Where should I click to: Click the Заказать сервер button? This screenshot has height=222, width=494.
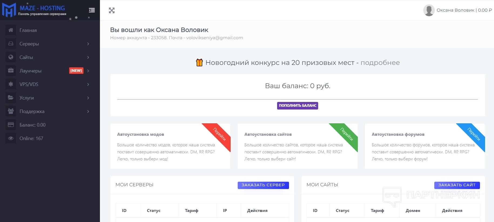click(263, 185)
